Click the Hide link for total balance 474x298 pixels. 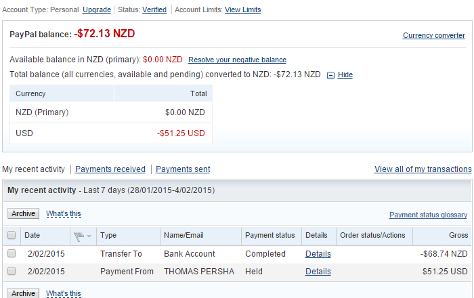[x=345, y=74]
